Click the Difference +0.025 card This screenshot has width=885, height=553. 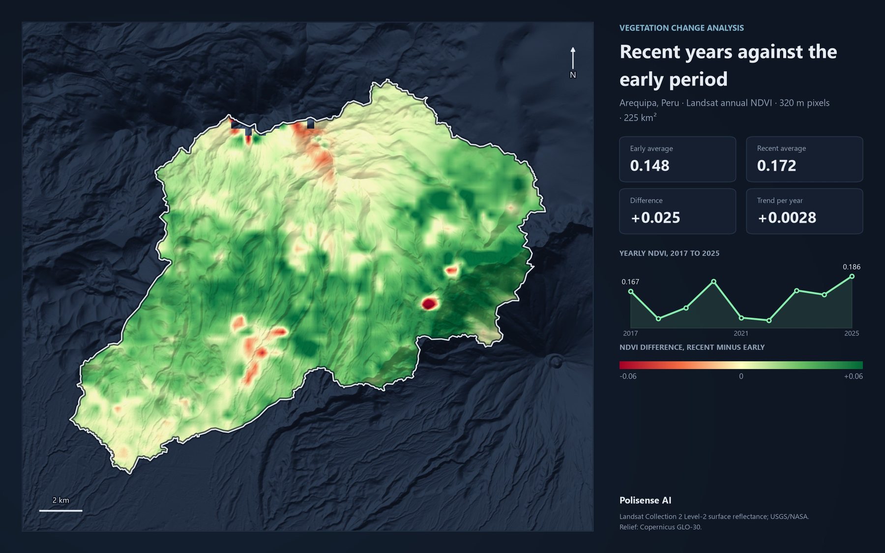click(x=678, y=211)
